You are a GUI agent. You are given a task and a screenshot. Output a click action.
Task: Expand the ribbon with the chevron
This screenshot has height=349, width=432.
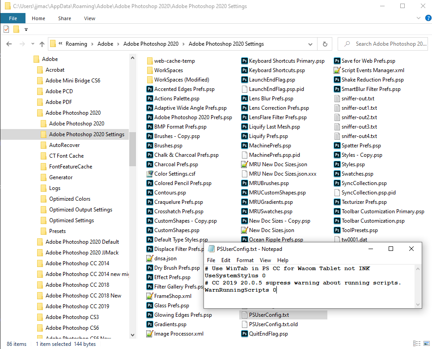[x=419, y=18]
